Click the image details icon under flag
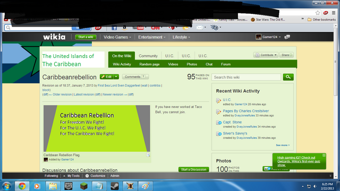The width and height of the screenshot is (340, 191). point(148,155)
